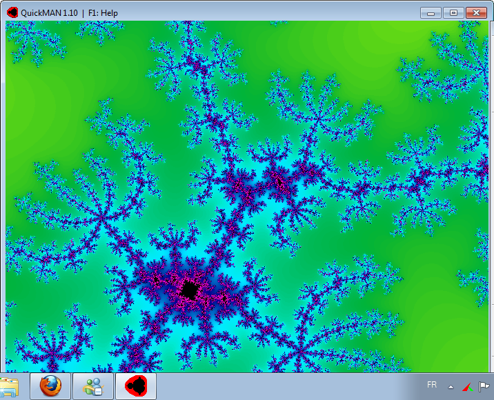
Task: Click the red tray icon beside the flag
Action: [x=468, y=387]
